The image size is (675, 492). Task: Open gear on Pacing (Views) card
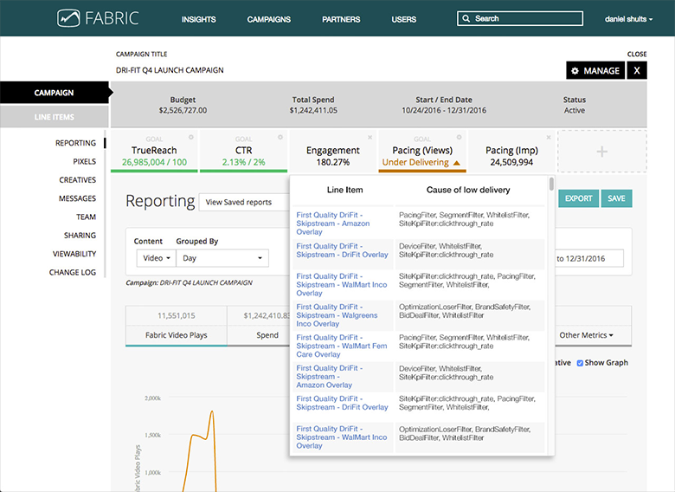(x=459, y=137)
